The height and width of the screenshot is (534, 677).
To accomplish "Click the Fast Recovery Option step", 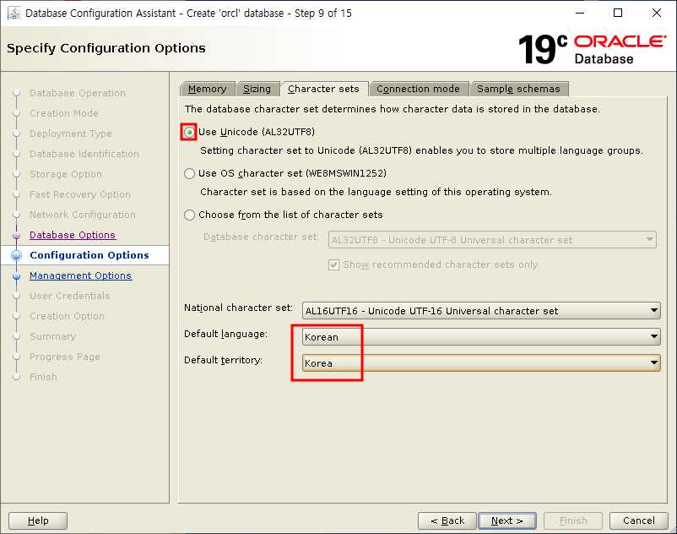I will [80, 194].
